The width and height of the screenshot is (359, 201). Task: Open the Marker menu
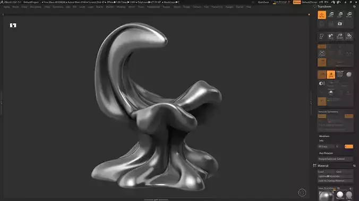click(110, 7)
